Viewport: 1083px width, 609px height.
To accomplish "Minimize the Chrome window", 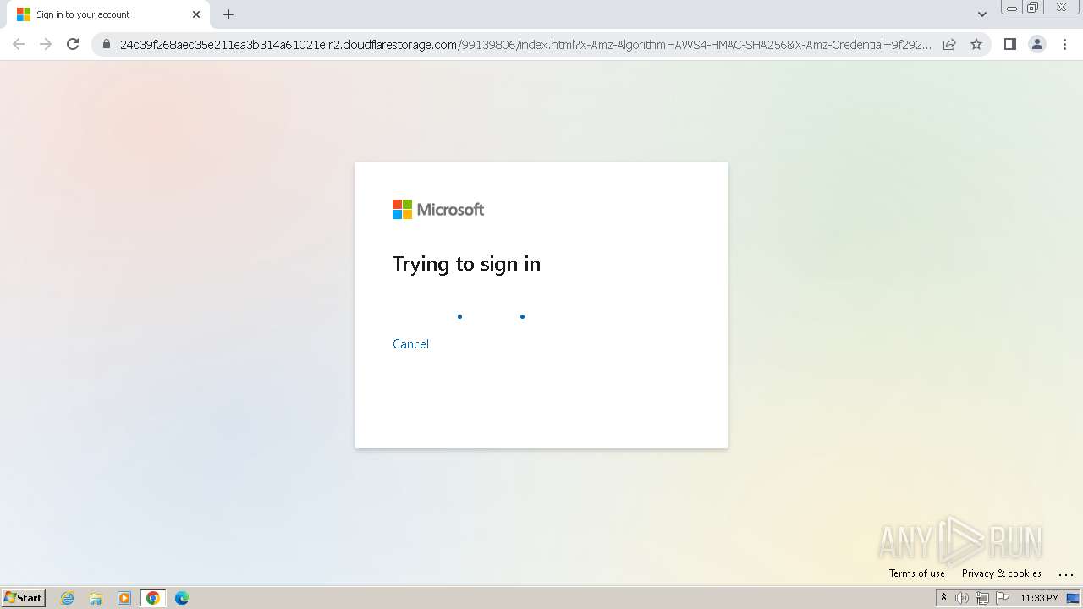I will point(1012,8).
